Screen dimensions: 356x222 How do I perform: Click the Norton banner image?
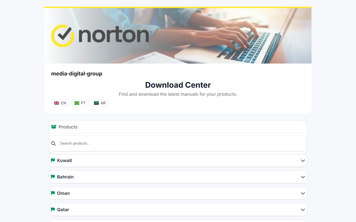pyautogui.click(x=178, y=36)
